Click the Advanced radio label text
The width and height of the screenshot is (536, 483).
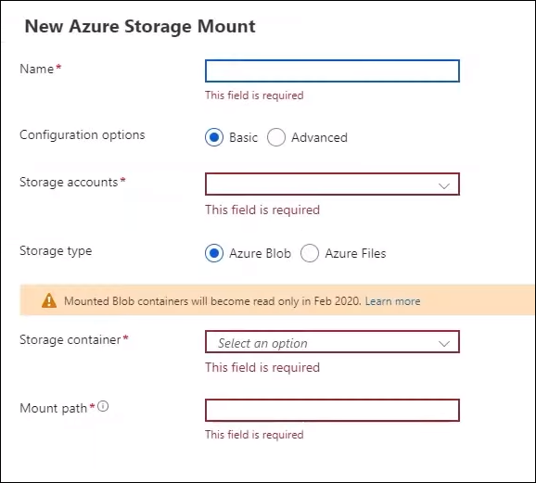coord(319,137)
